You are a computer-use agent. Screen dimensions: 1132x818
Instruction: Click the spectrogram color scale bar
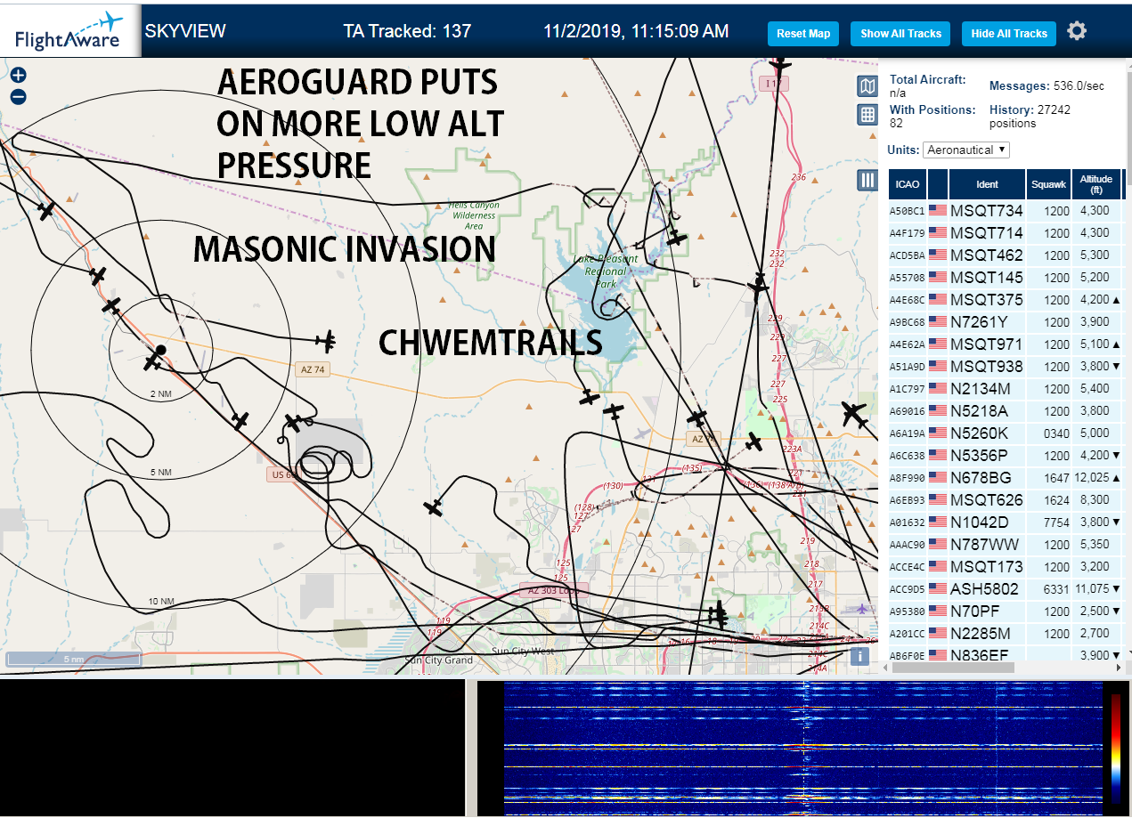(1116, 749)
